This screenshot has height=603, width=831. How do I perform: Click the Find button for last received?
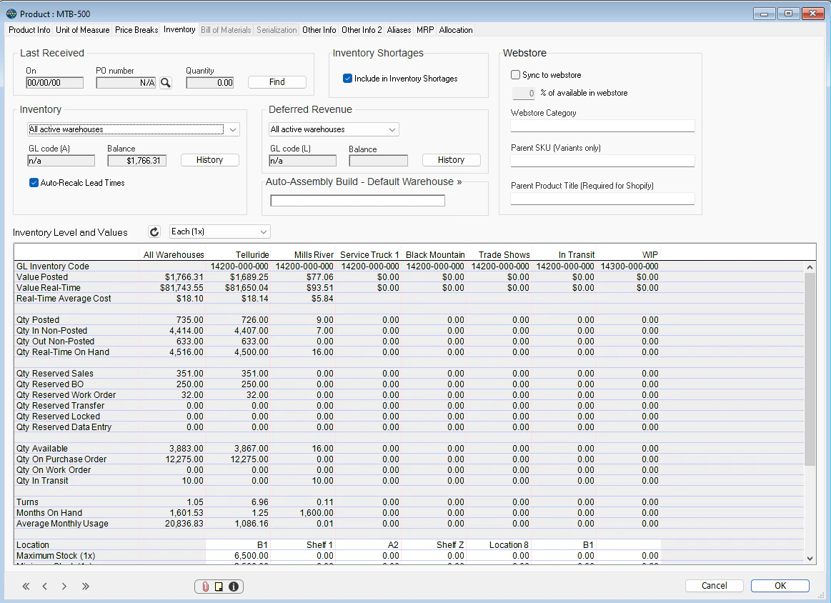[x=276, y=81]
